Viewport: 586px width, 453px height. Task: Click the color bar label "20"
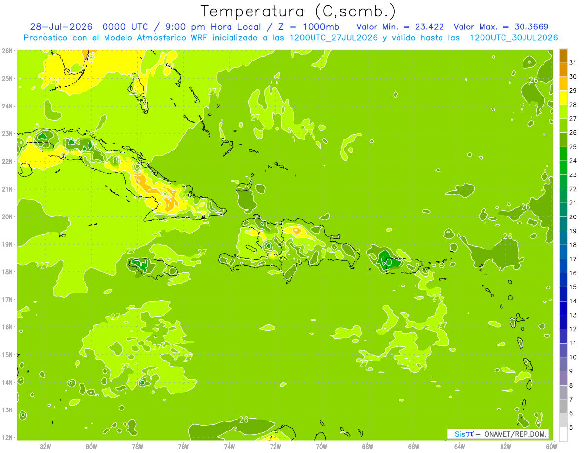(573, 217)
